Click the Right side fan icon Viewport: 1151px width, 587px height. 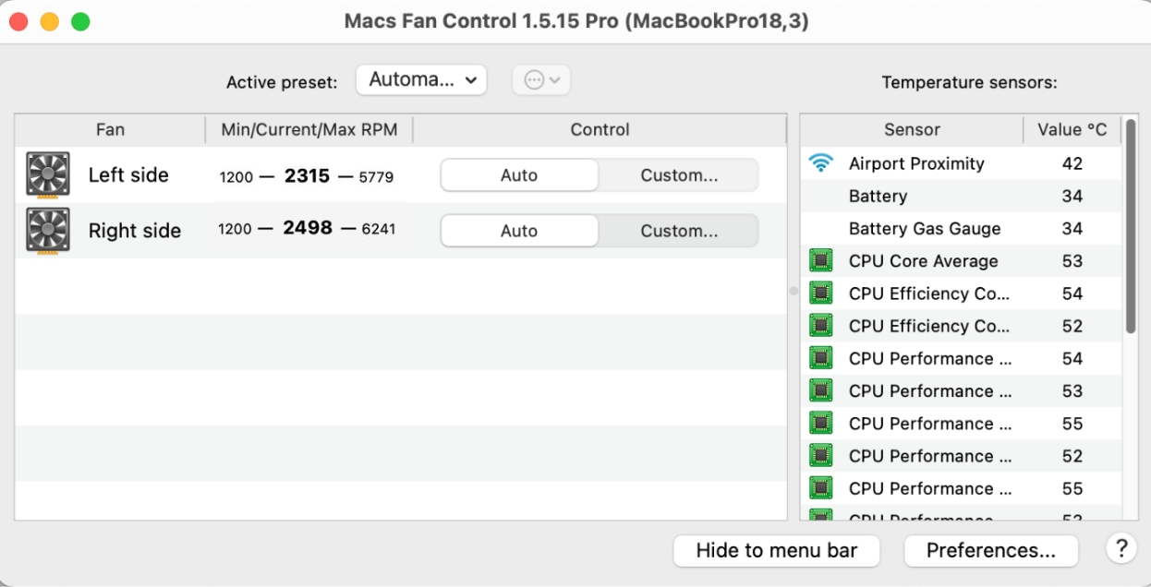point(48,231)
